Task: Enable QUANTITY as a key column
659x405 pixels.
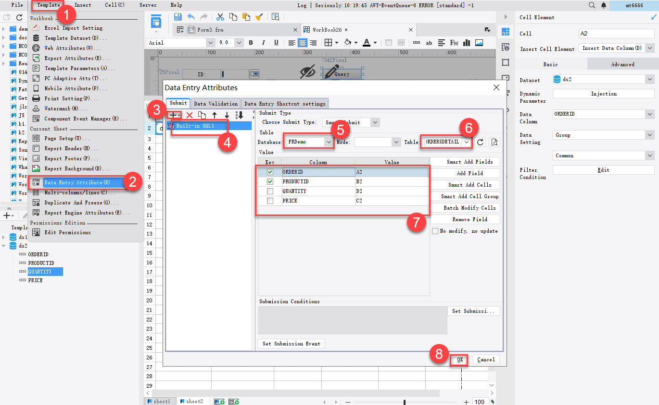Action: [x=270, y=191]
